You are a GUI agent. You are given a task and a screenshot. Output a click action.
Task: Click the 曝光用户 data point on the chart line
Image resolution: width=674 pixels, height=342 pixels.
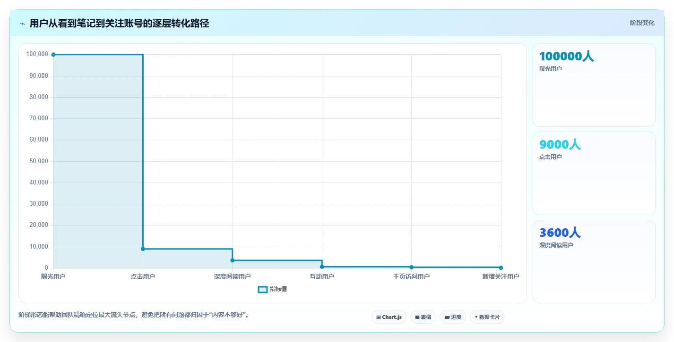coord(53,55)
